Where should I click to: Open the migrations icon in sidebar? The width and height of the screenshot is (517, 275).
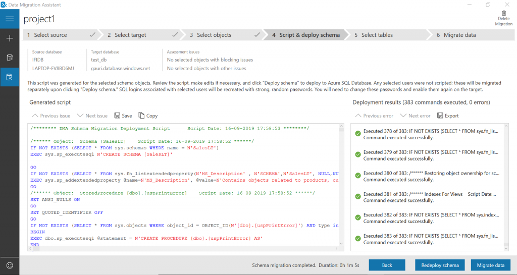tap(10, 77)
